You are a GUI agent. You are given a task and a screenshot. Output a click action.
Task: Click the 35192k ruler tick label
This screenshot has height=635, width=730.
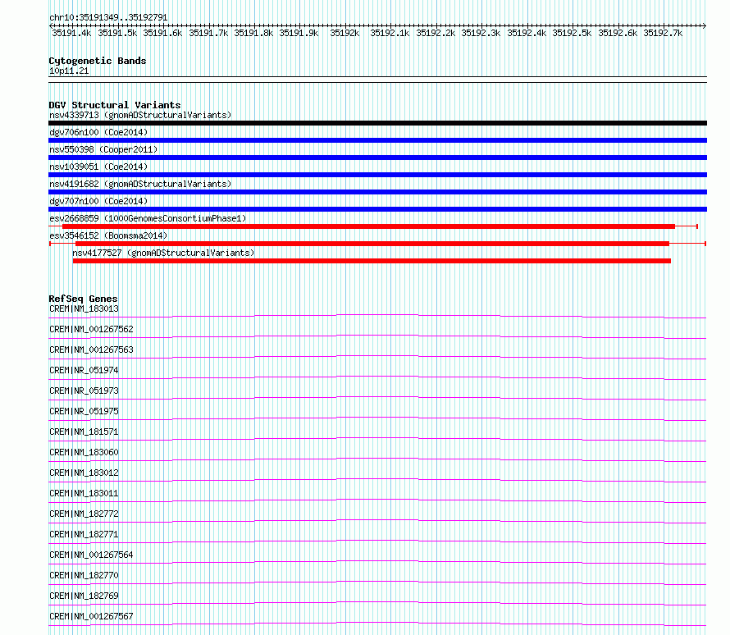point(344,33)
